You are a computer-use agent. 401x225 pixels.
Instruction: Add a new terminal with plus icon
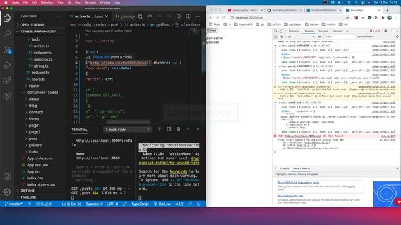pos(159,129)
